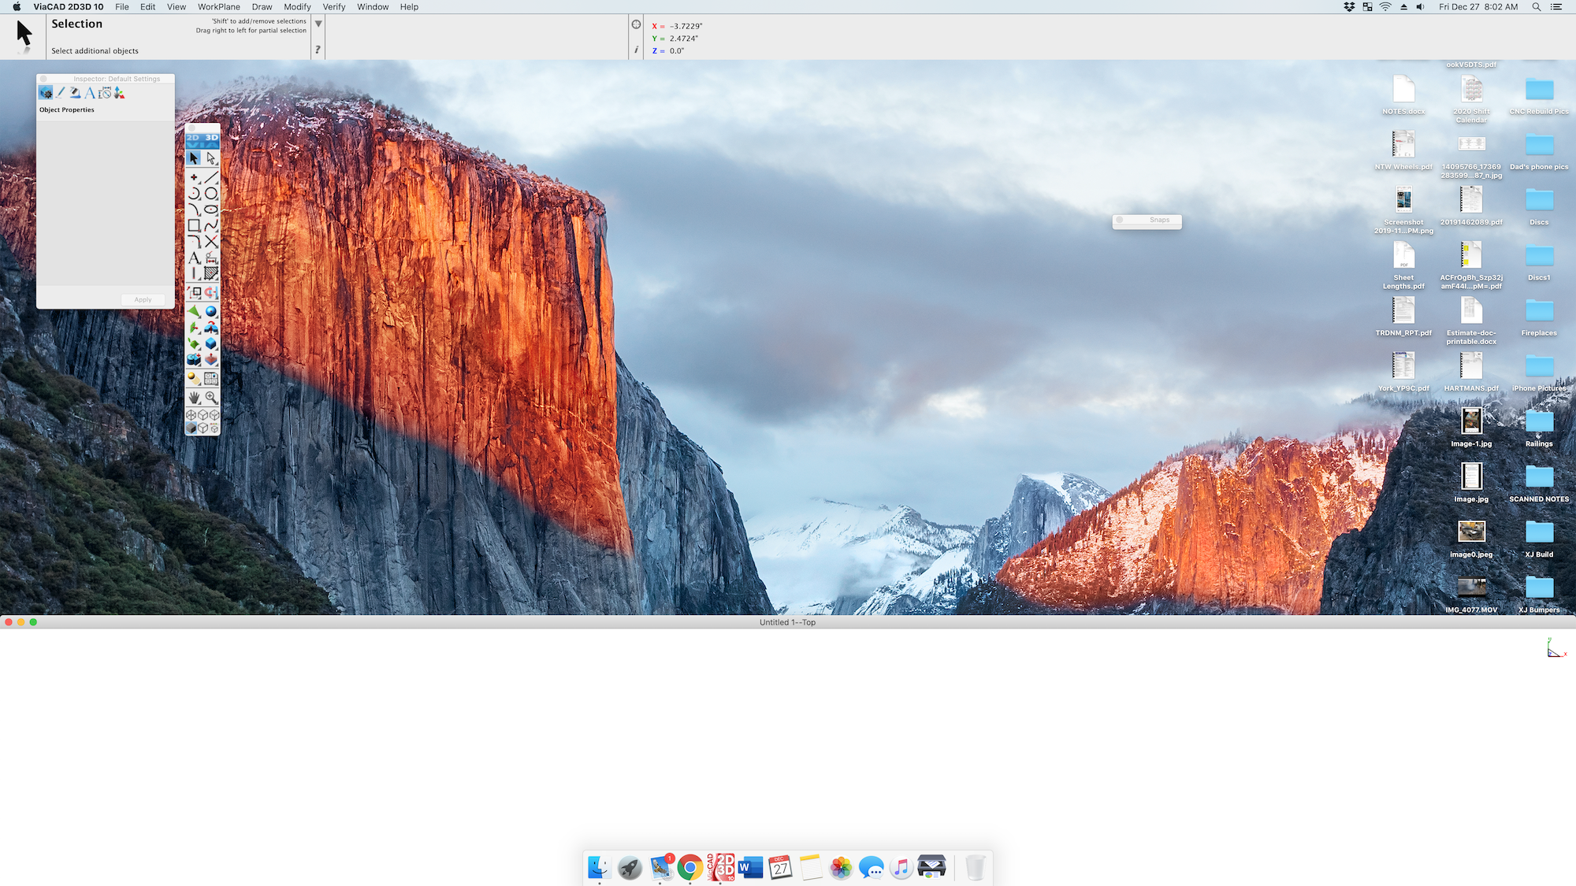Screen dimensions: 1576x886
Task: Activate the text annotation tool
Action: pyautogui.click(x=194, y=258)
